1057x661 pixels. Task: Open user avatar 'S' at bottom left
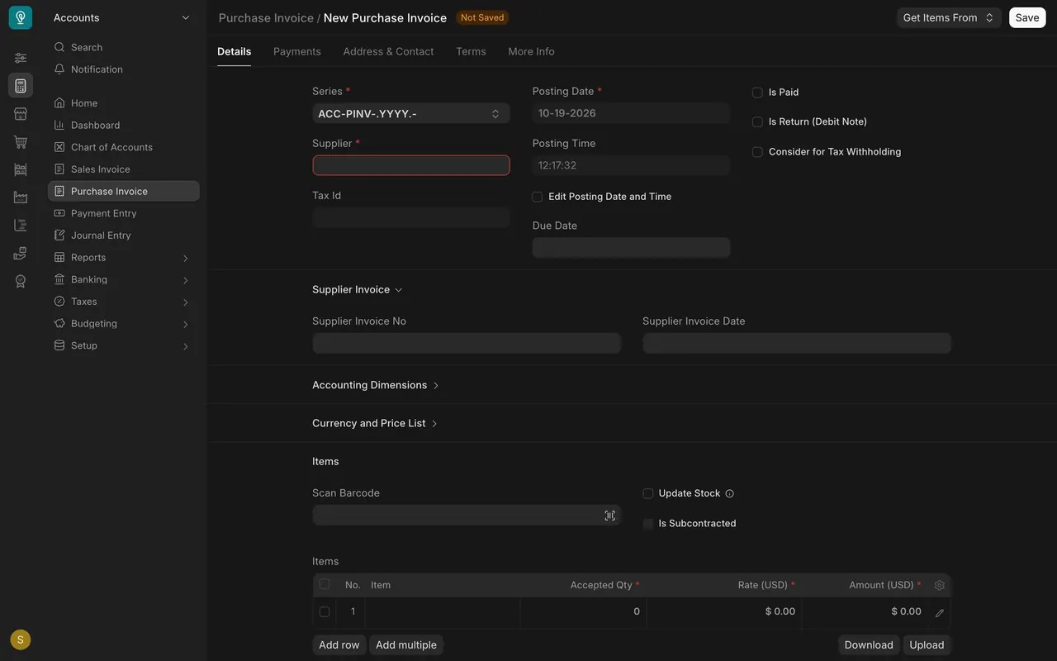[21, 640]
